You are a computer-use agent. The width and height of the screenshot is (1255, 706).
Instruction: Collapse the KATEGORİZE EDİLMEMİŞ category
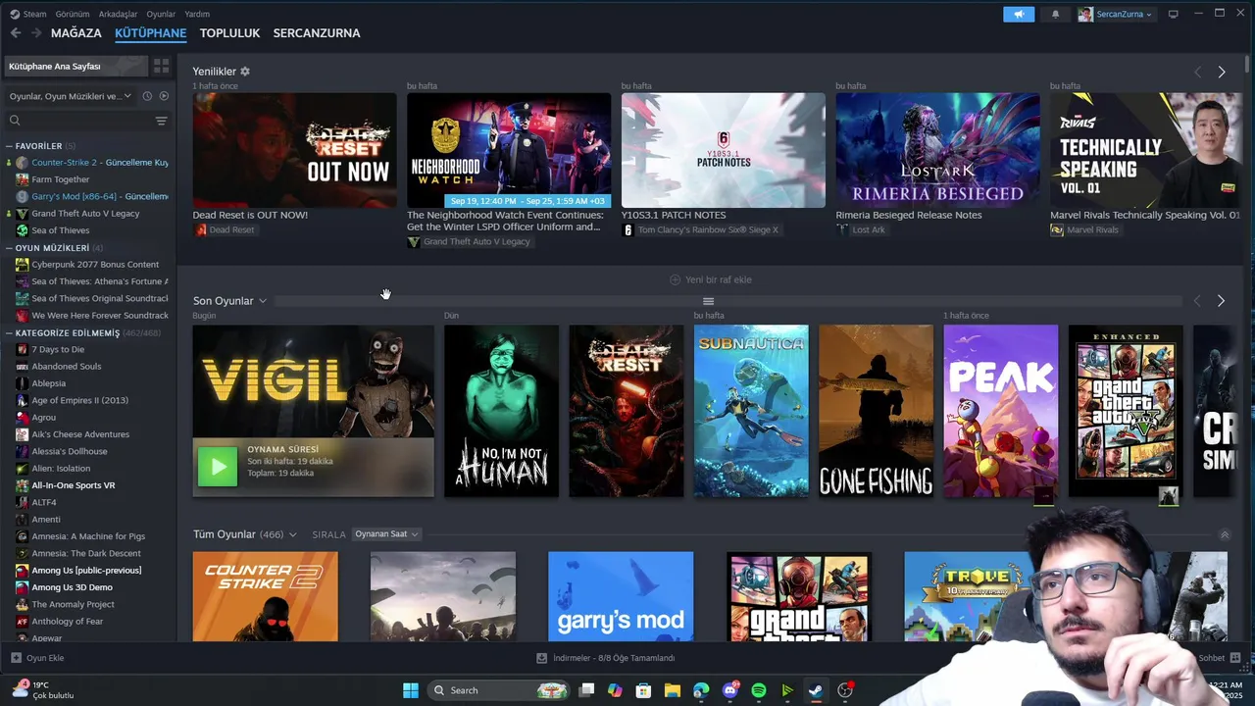9,333
